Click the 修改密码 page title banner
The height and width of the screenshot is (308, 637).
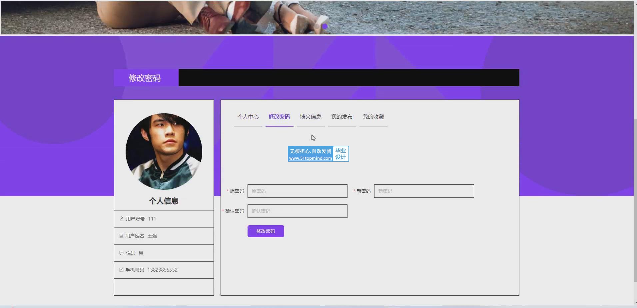[146, 78]
